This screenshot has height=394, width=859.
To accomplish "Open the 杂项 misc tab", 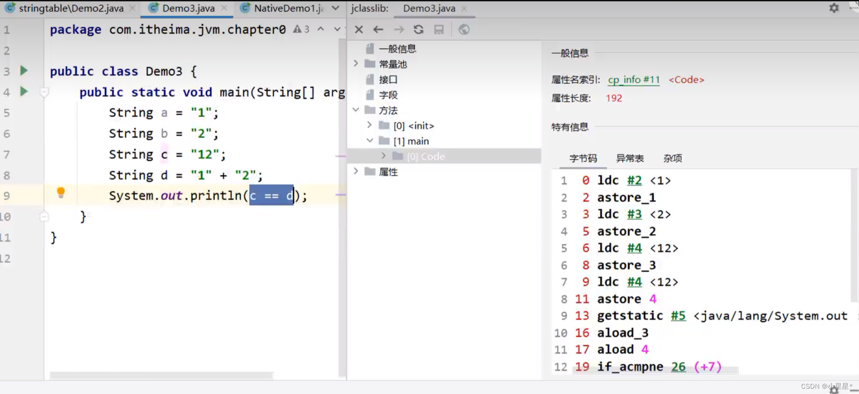I will pyautogui.click(x=673, y=158).
